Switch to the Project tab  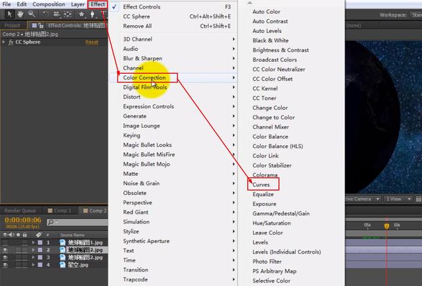point(13,26)
